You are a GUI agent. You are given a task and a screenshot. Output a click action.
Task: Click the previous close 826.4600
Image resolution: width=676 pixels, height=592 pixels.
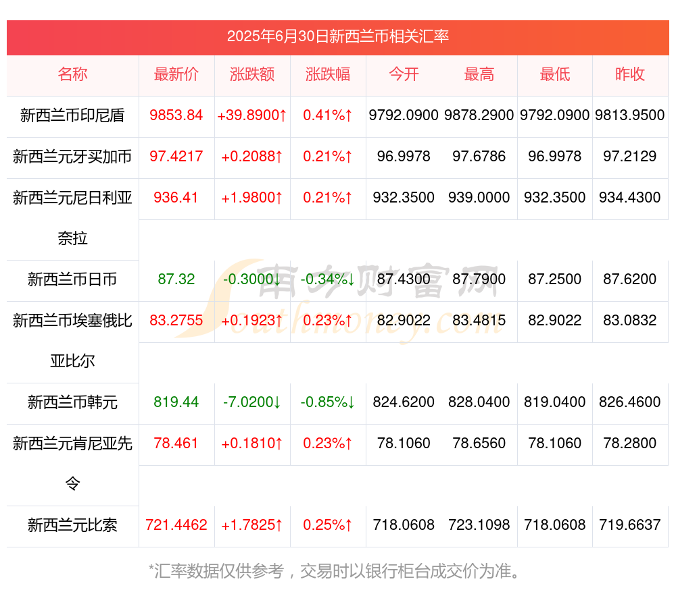tap(630, 402)
